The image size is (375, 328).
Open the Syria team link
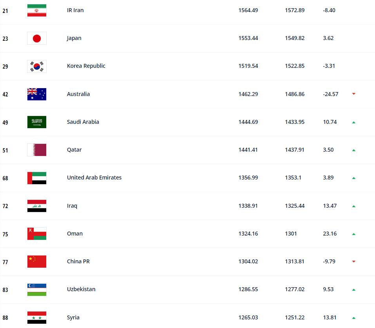pyautogui.click(x=73, y=317)
